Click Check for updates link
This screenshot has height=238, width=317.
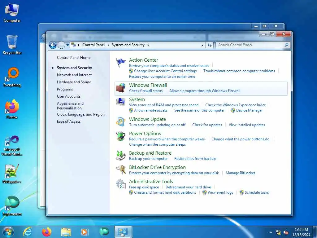pos(207,125)
